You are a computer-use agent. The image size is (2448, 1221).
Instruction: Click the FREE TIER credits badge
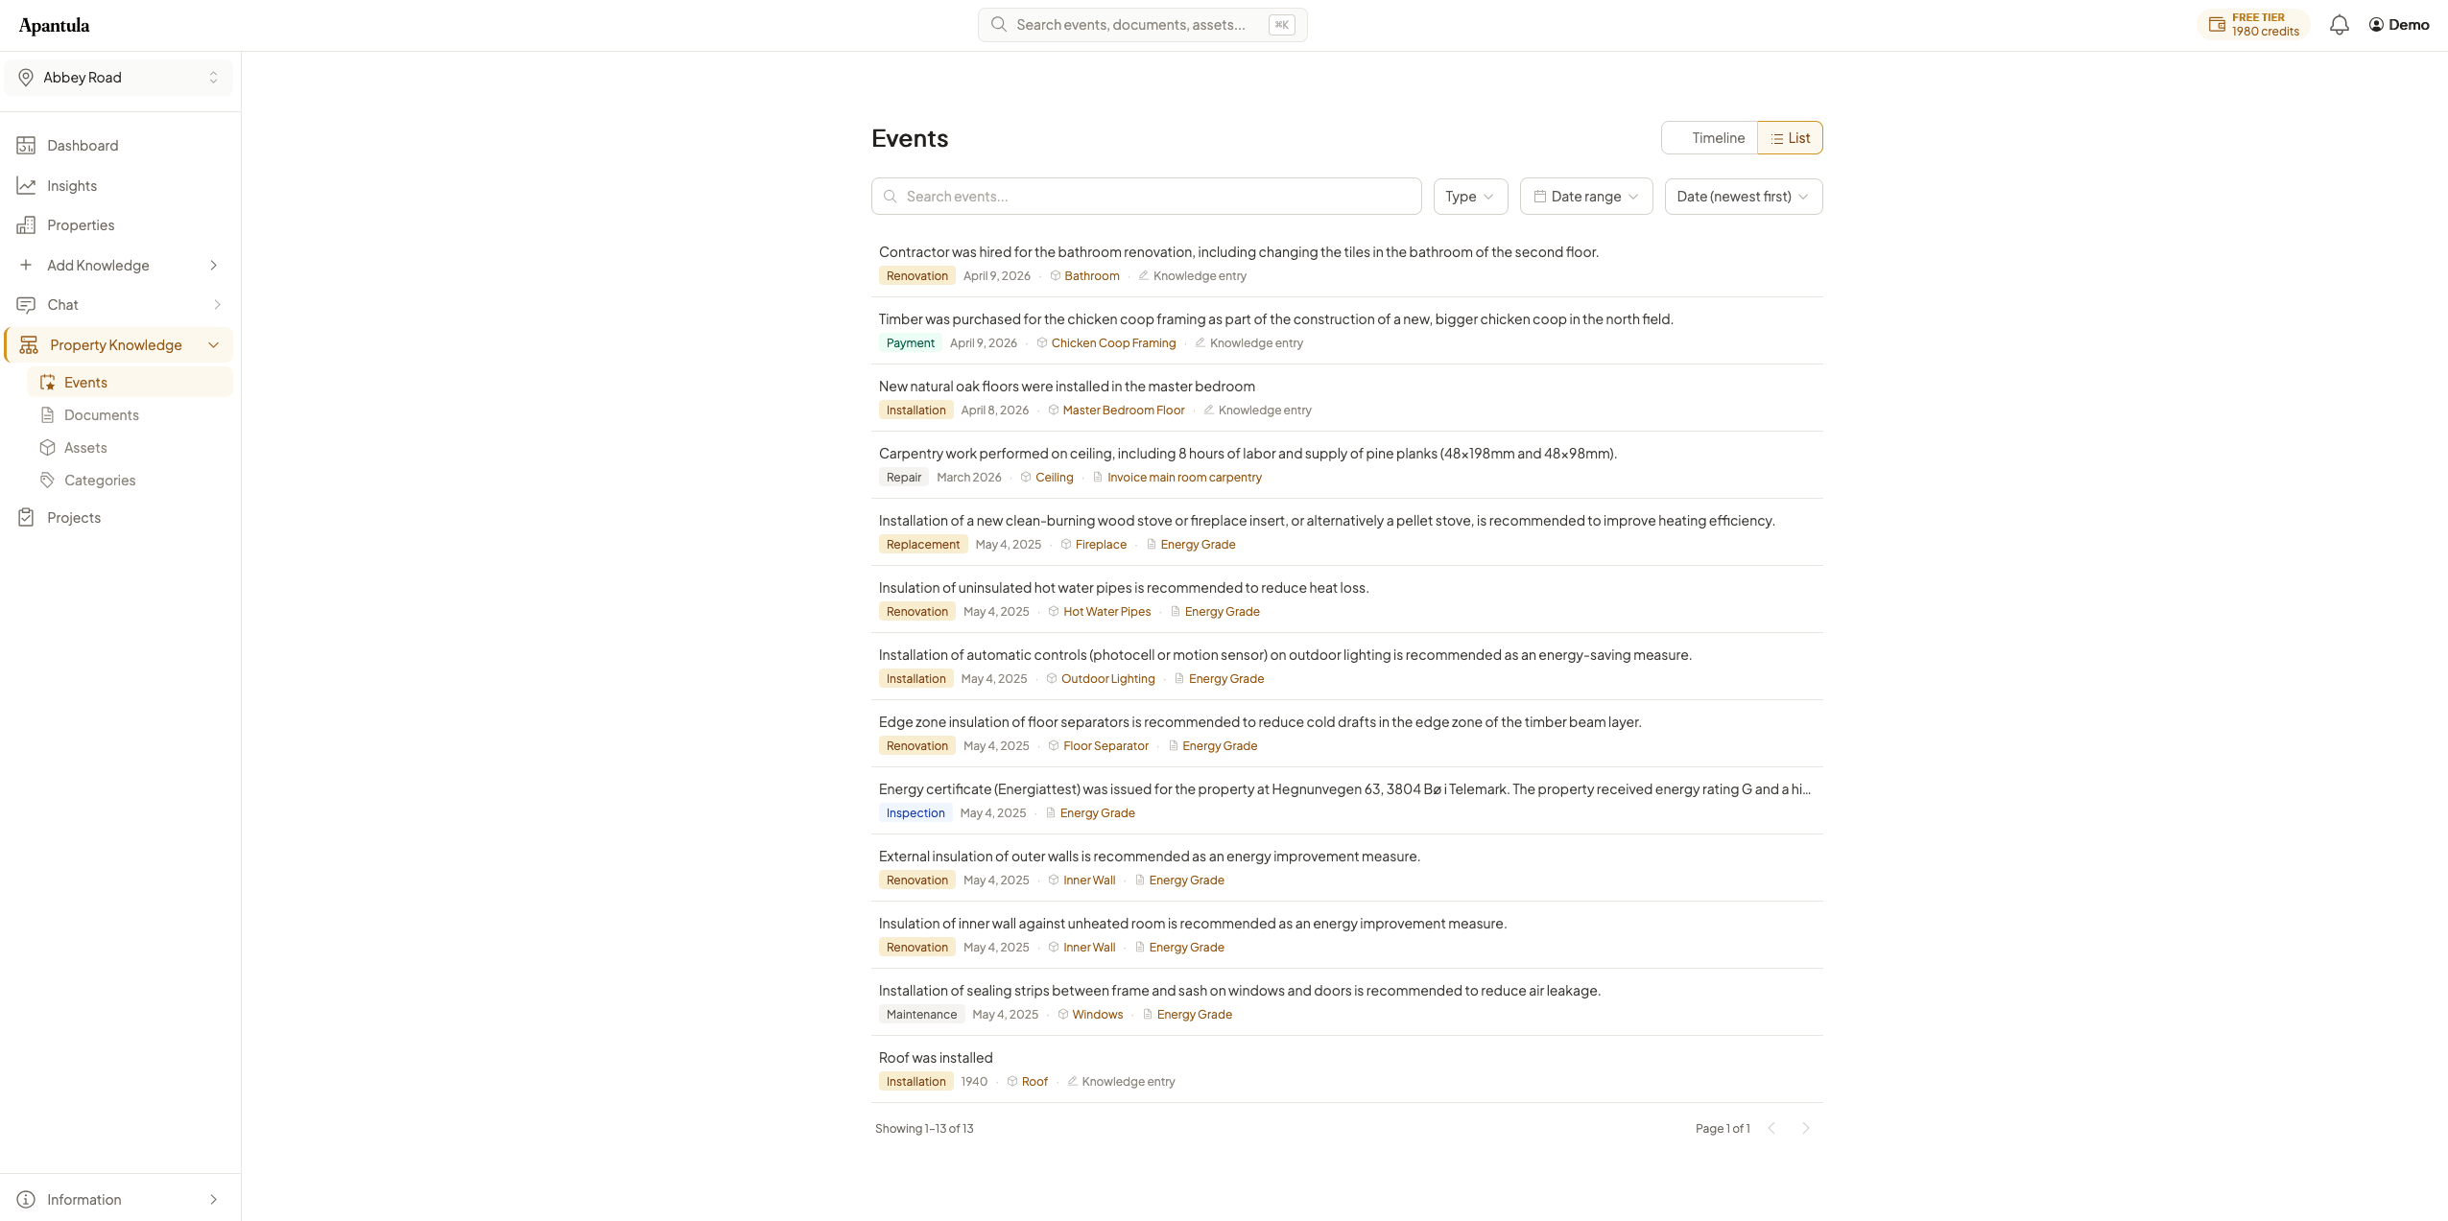point(2253,25)
